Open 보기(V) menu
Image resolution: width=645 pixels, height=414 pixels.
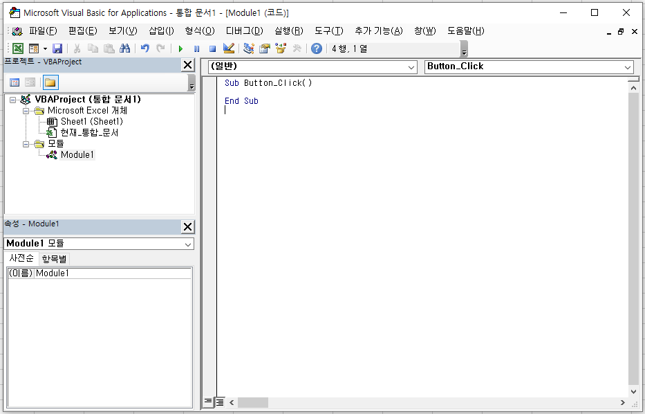point(122,31)
